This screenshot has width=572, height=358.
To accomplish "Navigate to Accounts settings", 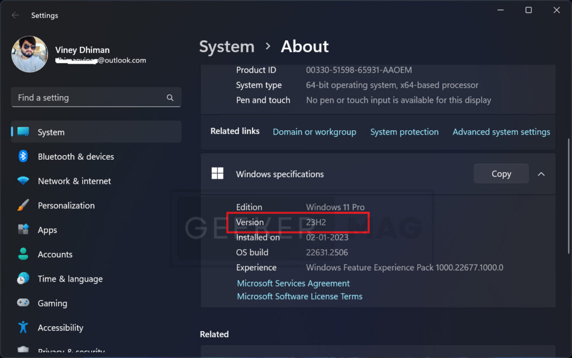I will click(96, 254).
